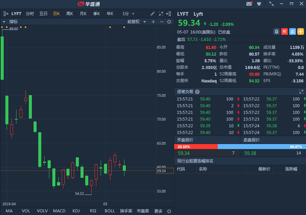Screen dimensions: 306x215
Task: Sort by 最新价 column header
Action: (x=264, y=169)
